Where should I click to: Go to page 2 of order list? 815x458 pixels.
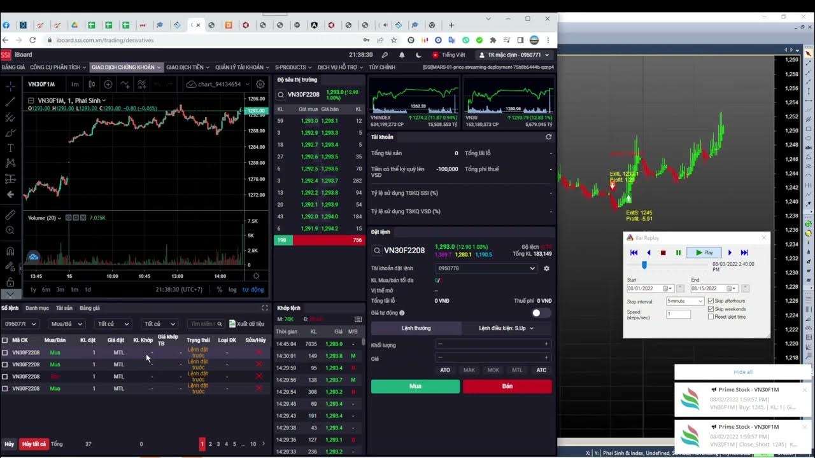coord(211,444)
